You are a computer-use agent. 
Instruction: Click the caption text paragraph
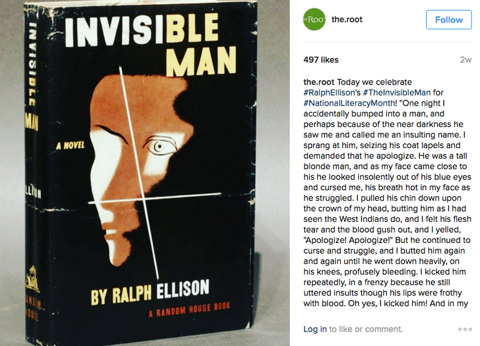point(387,192)
